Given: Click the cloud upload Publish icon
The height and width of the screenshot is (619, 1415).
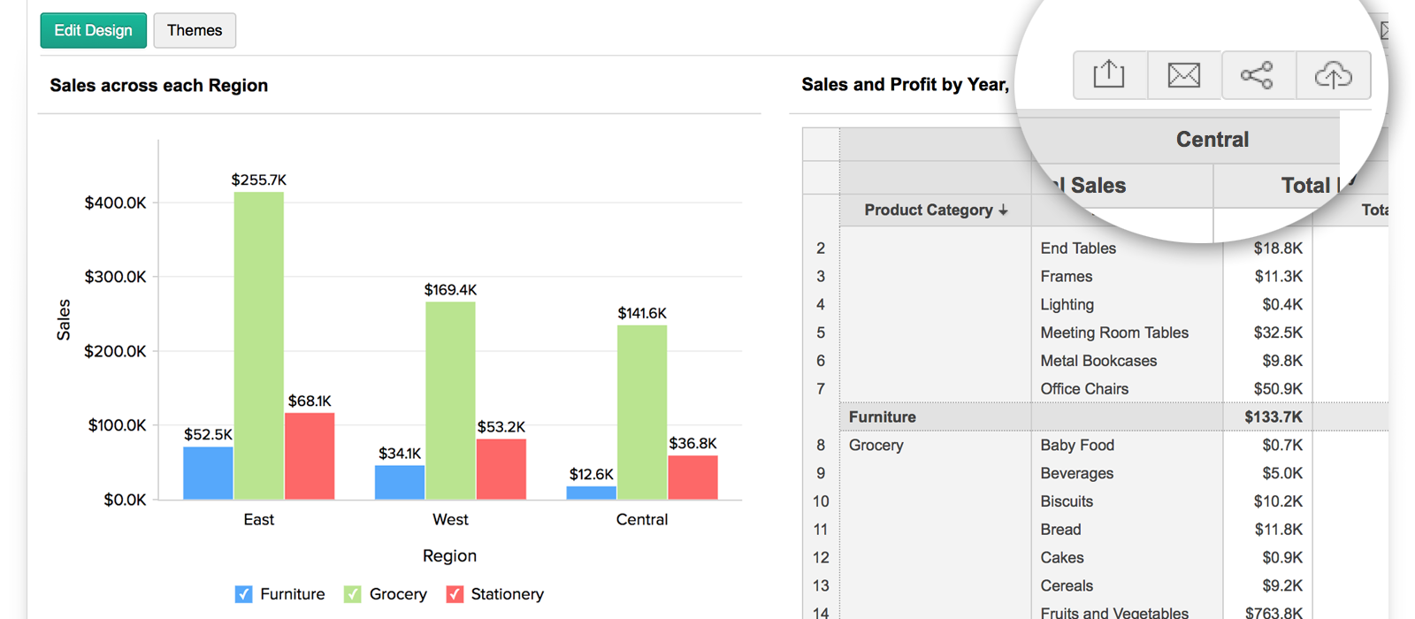Looking at the screenshot, I should [x=1333, y=74].
